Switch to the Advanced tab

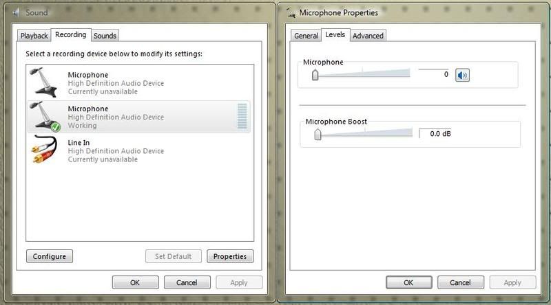point(368,36)
